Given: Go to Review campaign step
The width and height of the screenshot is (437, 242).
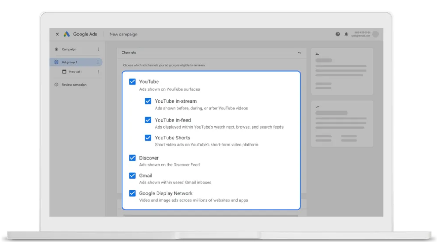Looking at the screenshot, I should 74,85.
